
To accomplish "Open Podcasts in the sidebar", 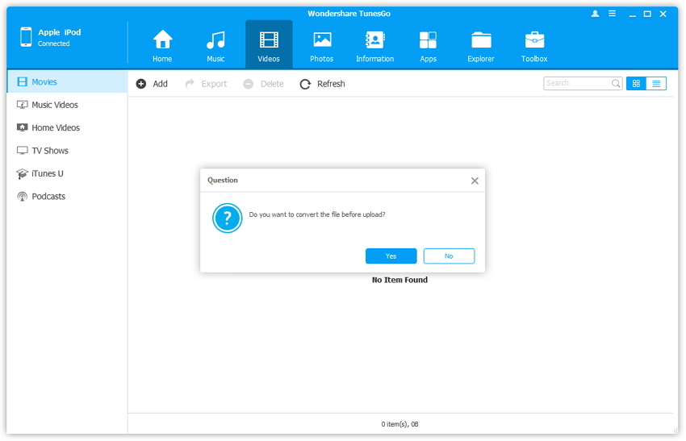I will pos(48,197).
